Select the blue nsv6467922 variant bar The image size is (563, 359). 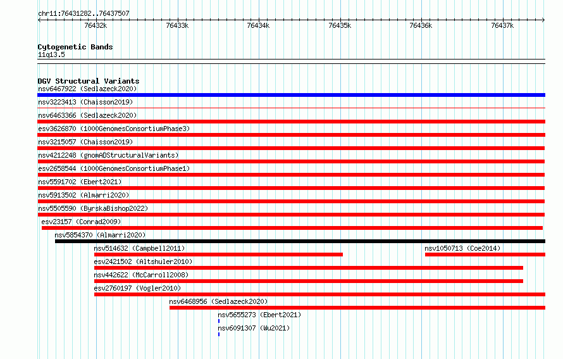291,95
